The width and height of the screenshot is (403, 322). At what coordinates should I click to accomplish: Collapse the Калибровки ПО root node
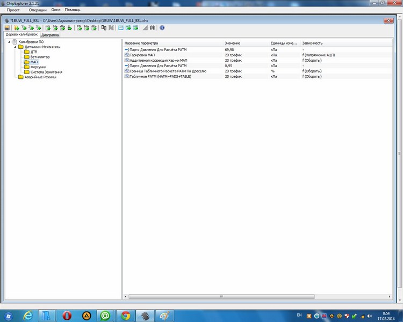click(x=9, y=42)
